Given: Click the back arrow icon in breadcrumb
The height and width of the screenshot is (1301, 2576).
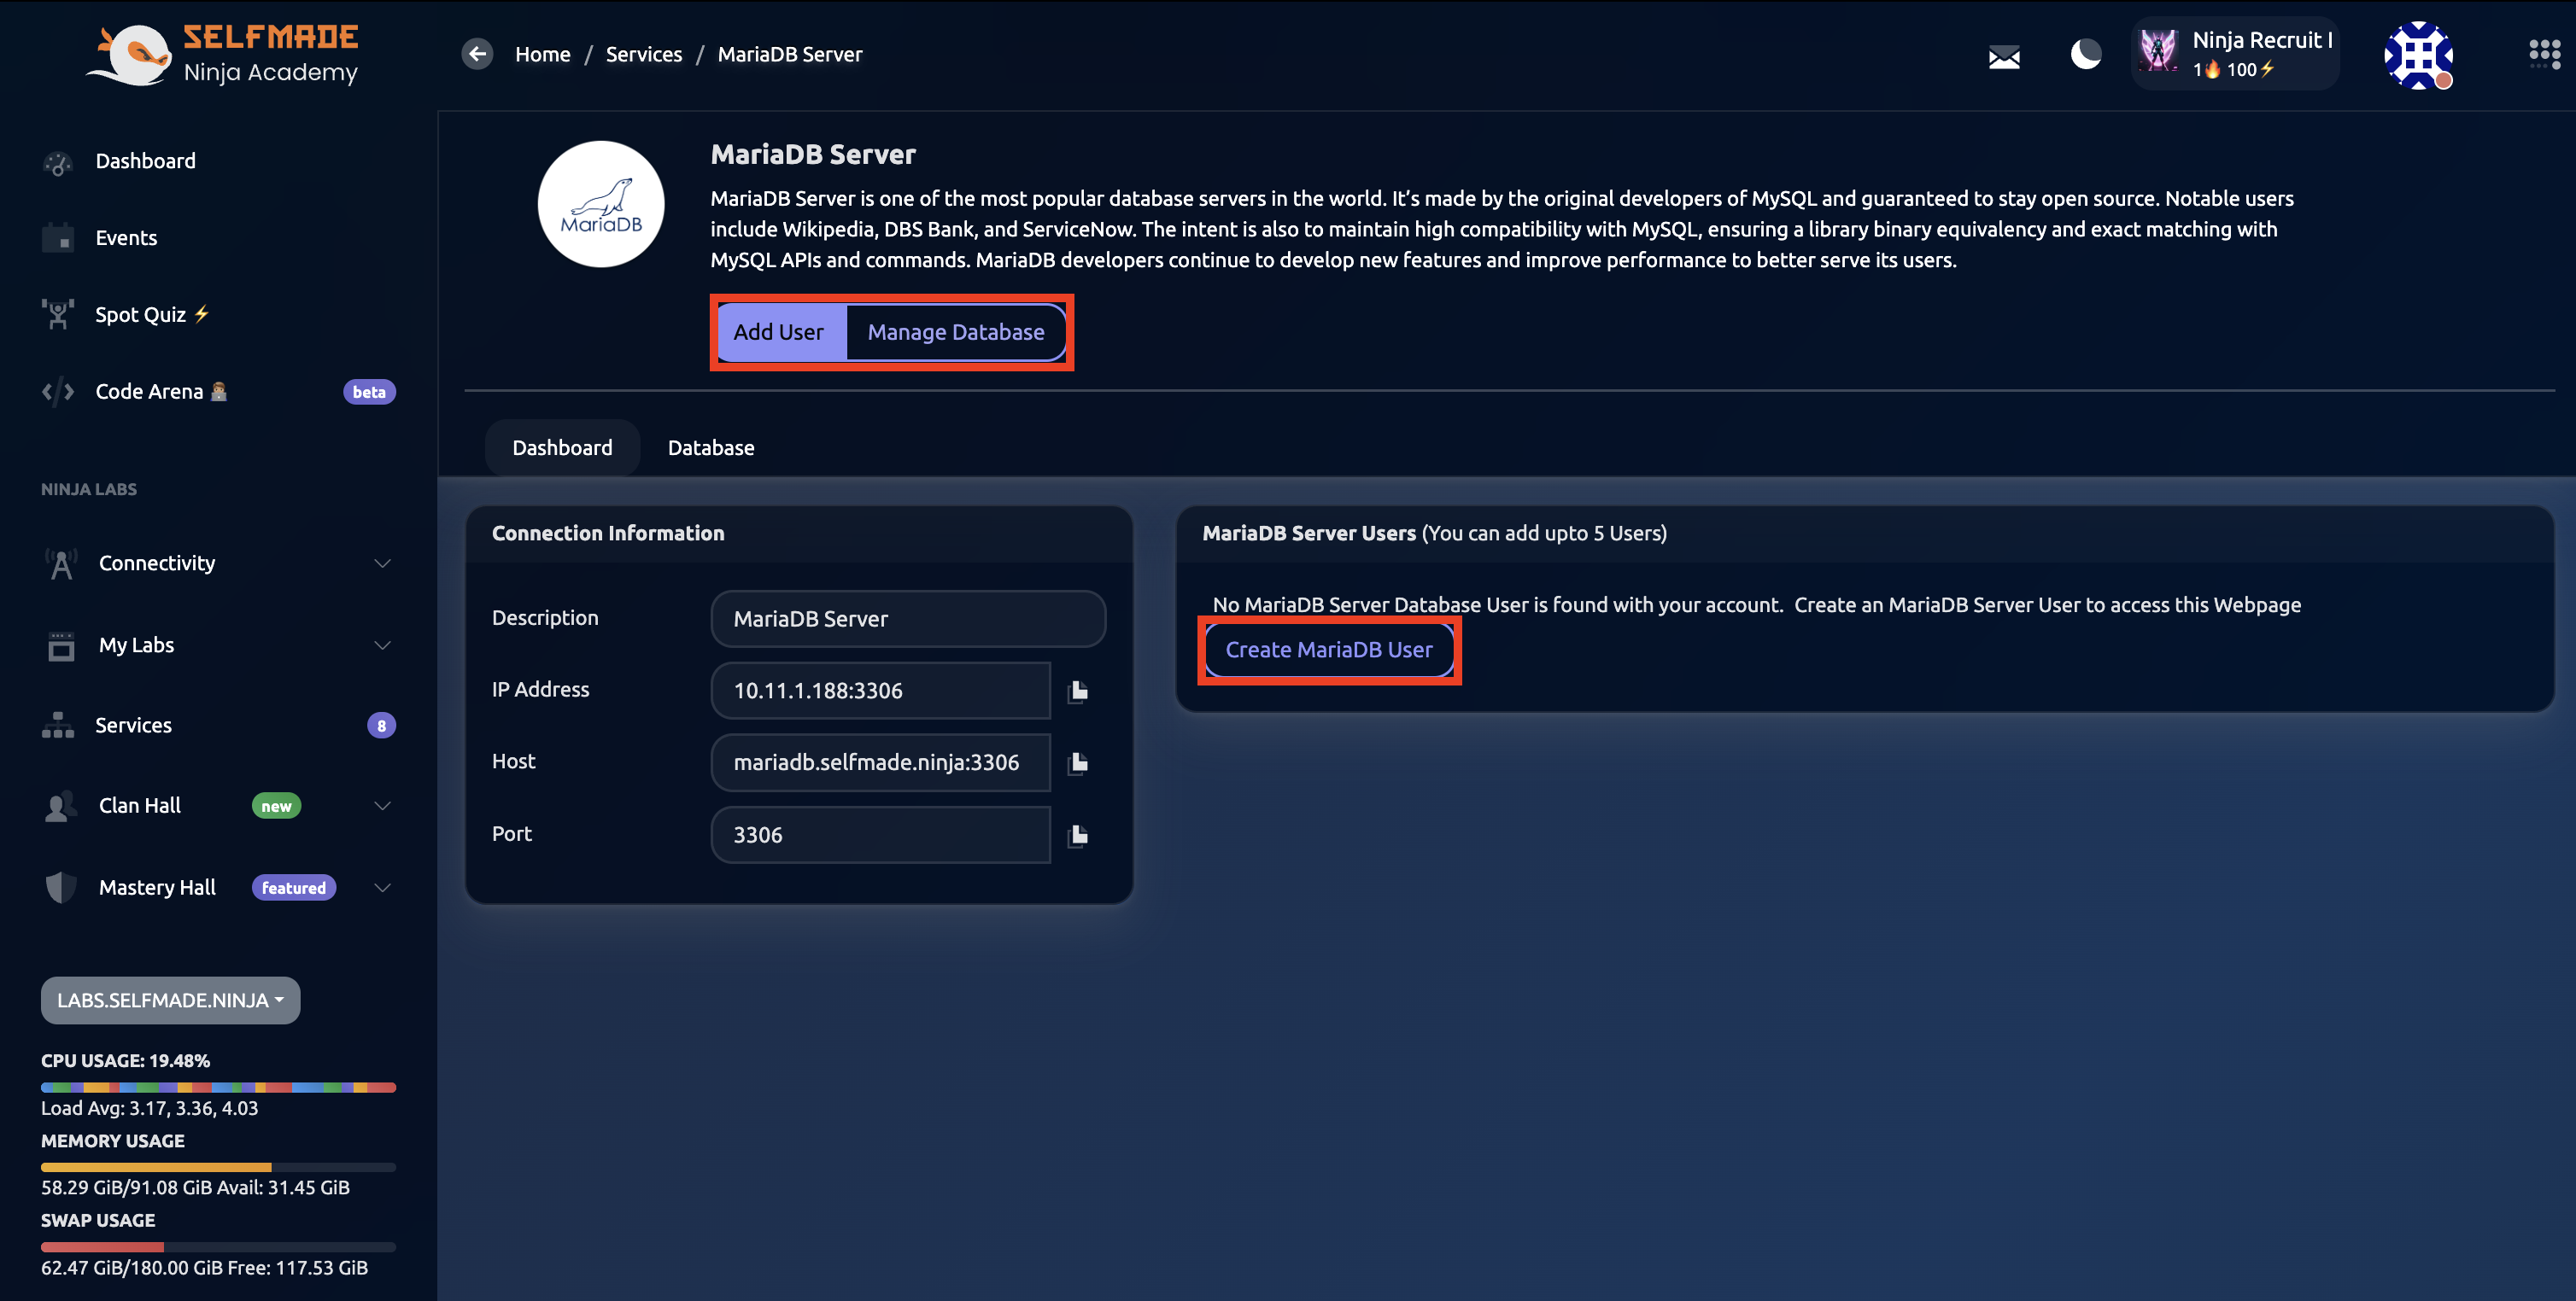Looking at the screenshot, I should tap(477, 54).
